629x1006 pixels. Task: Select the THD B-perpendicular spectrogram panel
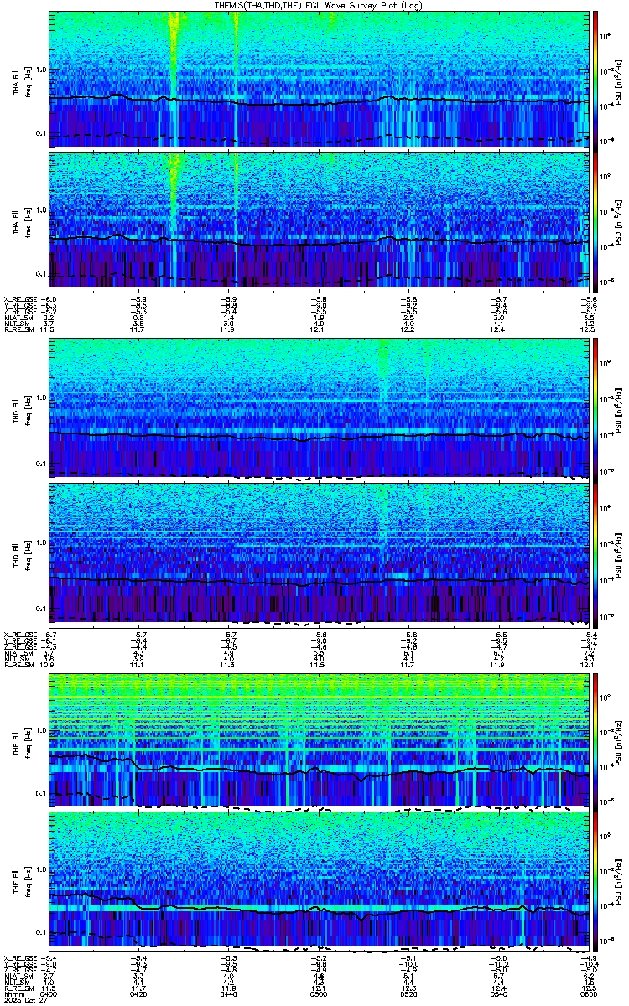coord(318,407)
